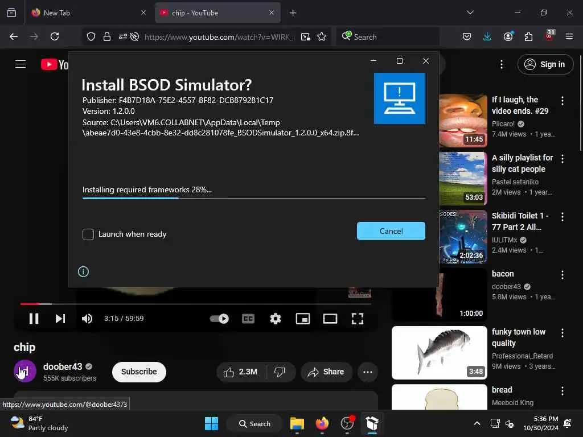This screenshot has height=437, width=583.
Task: Open the doober43 channel avatar
Action: (25, 371)
